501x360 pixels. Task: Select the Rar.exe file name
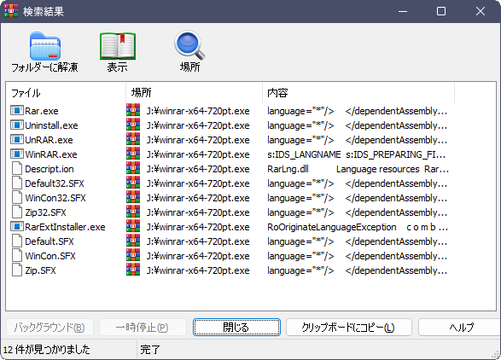pos(42,111)
